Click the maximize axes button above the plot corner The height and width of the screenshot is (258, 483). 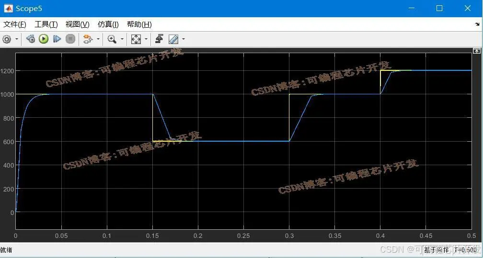pyautogui.click(x=476, y=50)
